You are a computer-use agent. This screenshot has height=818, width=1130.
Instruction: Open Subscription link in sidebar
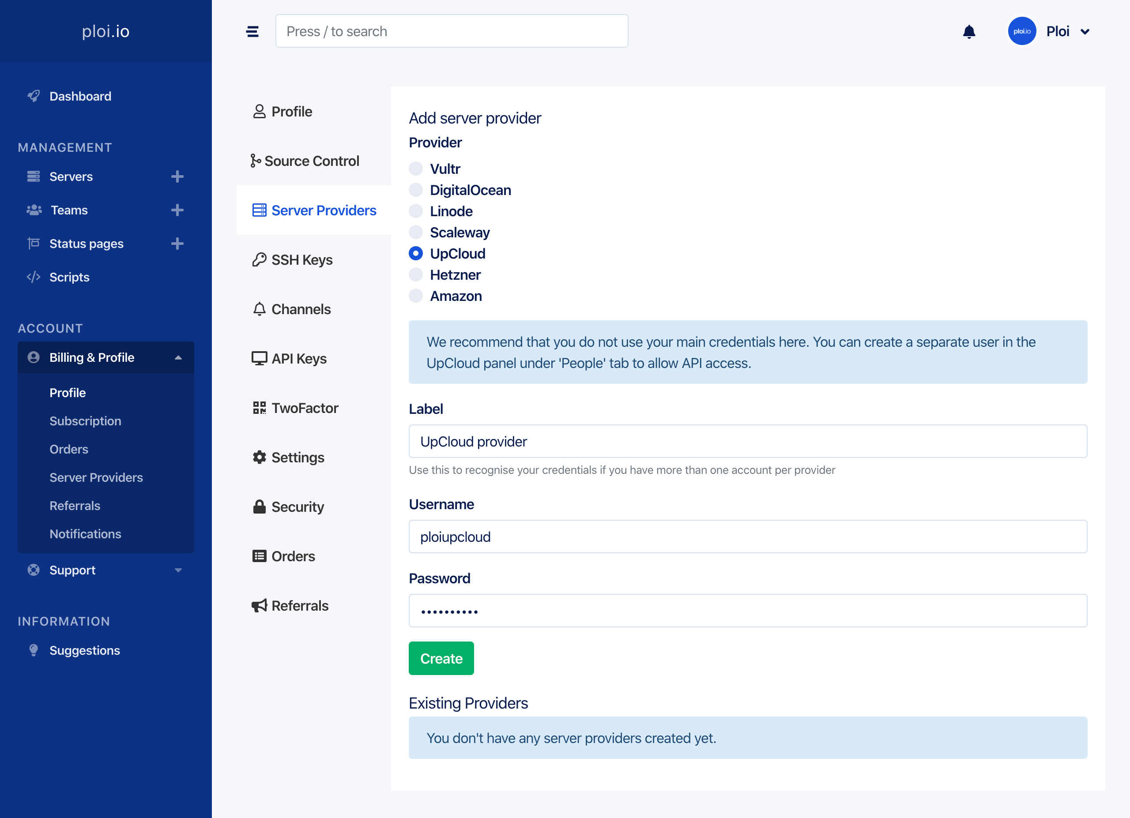(85, 421)
